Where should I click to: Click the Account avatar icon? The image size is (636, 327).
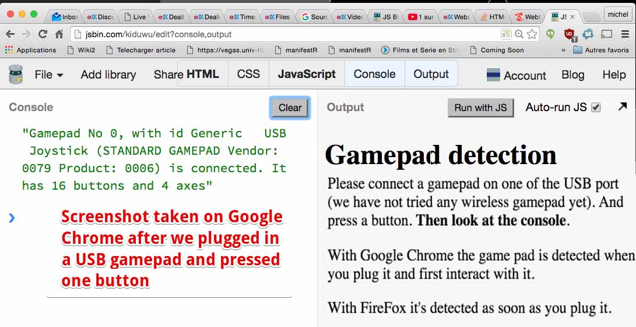tap(493, 75)
